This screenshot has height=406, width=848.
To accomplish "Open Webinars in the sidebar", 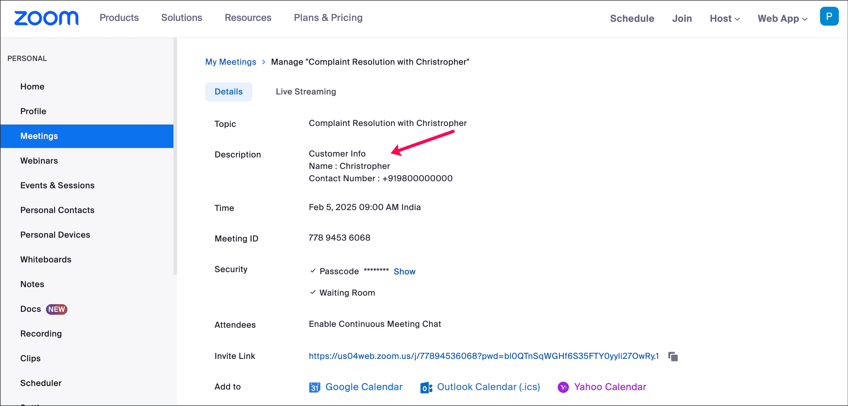I will coord(39,161).
